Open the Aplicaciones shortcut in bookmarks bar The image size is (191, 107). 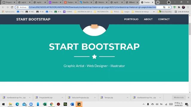coord(8,12)
